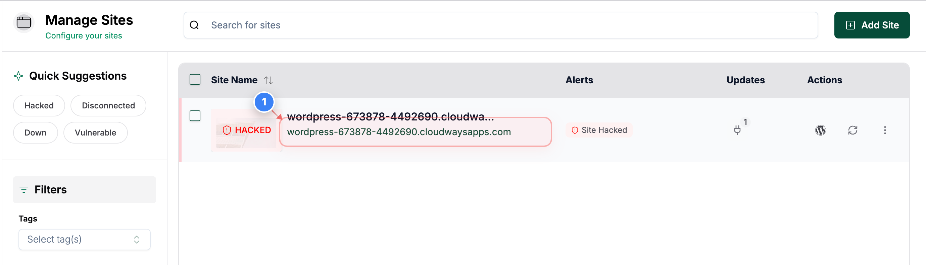Click the Filters funnel icon

coord(24,190)
